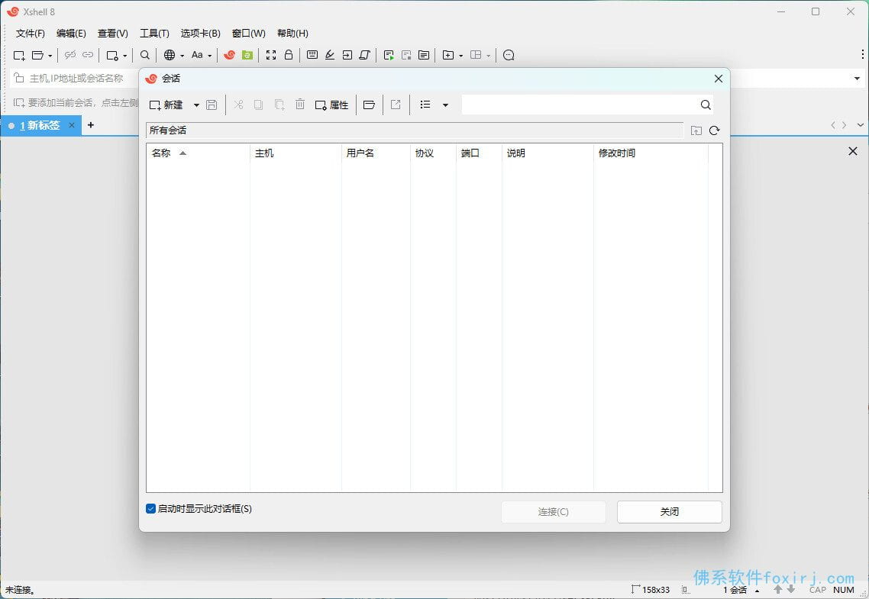Click the pen Highlight icon
This screenshot has width=869, height=599.
330,55
